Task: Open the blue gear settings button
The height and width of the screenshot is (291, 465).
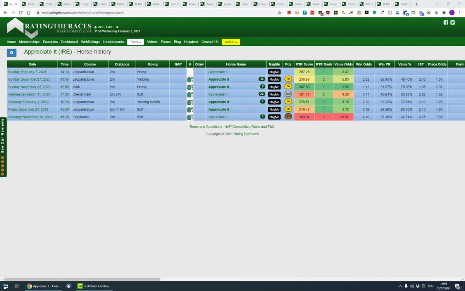Action: point(12,52)
